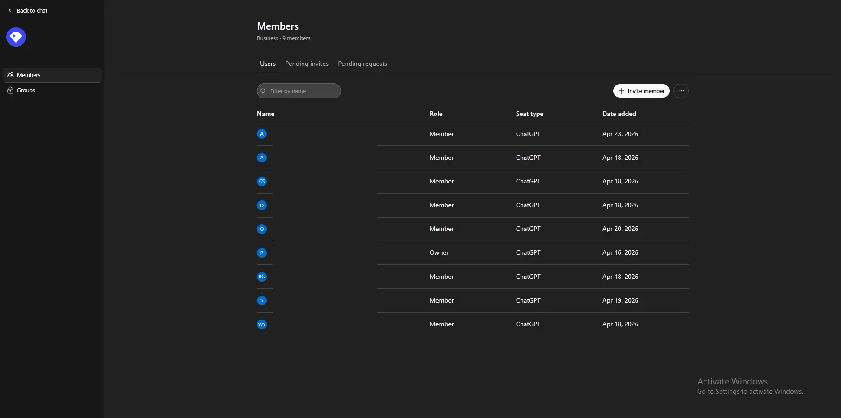Click the Seat type column header
Screen dimensions: 841x418
(x=529, y=114)
